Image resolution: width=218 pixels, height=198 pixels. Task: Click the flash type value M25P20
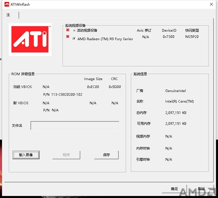[192, 36]
